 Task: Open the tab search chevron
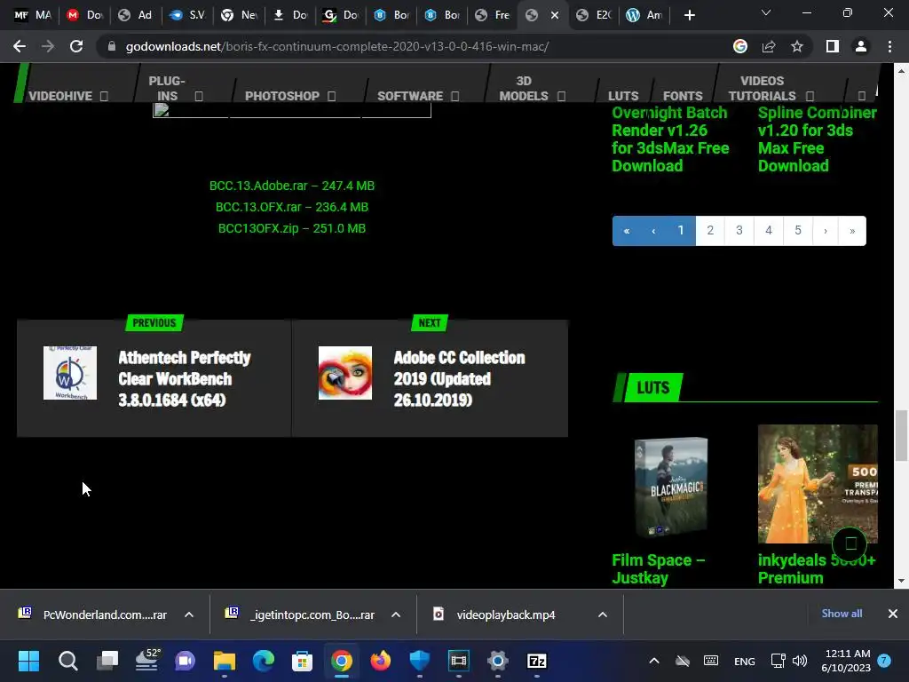click(766, 12)
